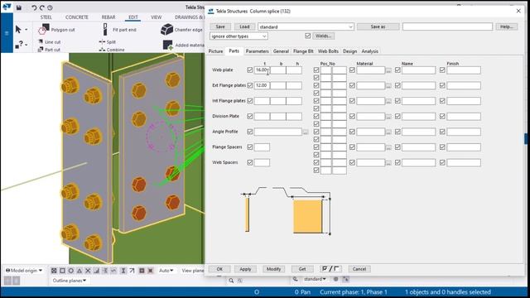Toggle the Flange Spacers checkbox

[250, 147]
